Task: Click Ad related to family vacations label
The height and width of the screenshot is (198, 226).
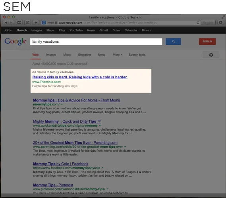Action: 53,72
